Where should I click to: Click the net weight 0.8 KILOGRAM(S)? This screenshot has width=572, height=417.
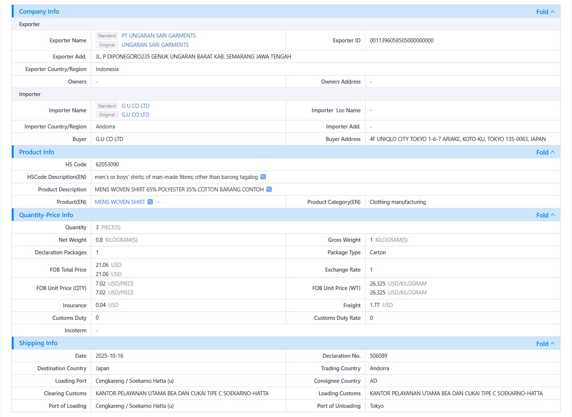tap(116, 240)
